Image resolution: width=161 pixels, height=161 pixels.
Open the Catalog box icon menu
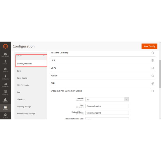coord(5,70)
